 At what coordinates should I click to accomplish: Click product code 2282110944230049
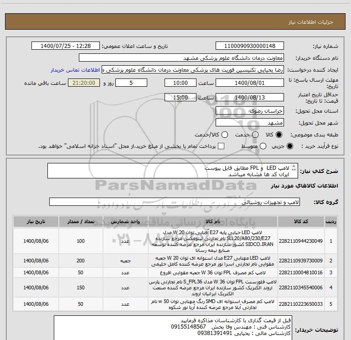(301, 241)
